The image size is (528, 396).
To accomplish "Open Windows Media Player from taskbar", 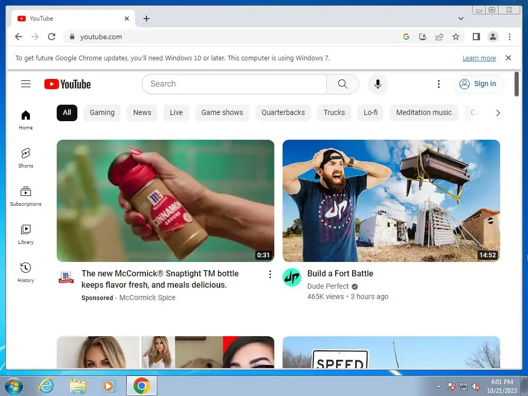I will [109, 386].
